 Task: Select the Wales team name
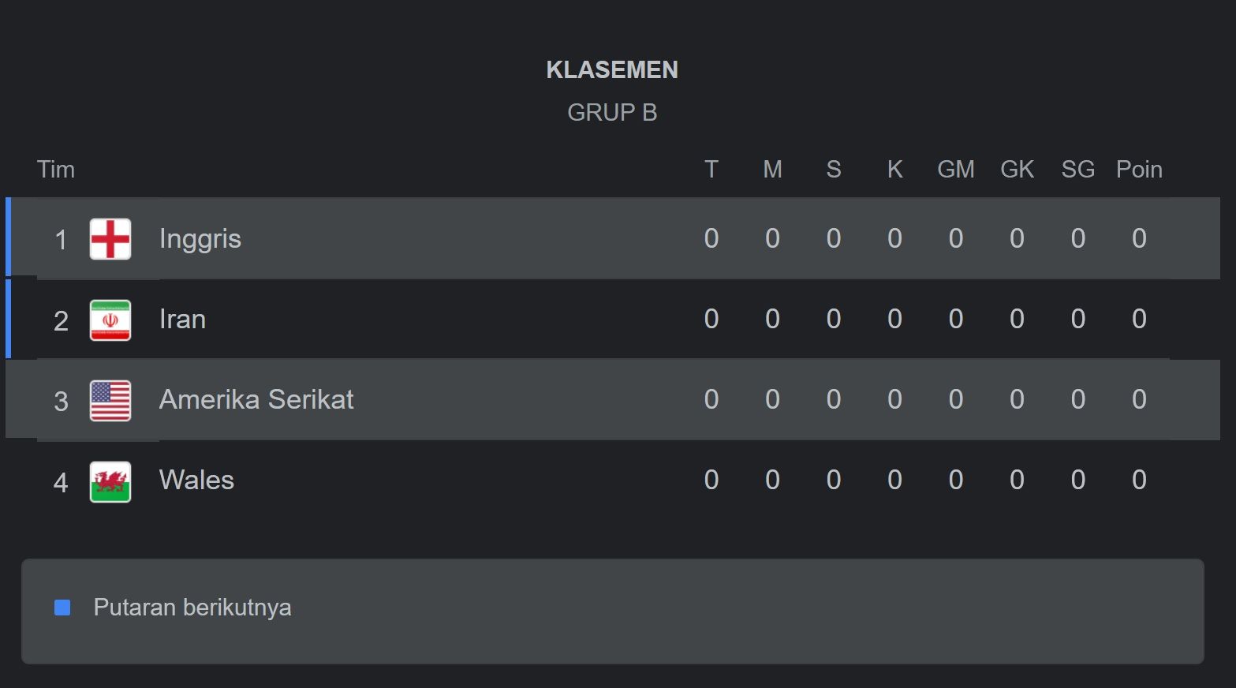pos(196,480)
